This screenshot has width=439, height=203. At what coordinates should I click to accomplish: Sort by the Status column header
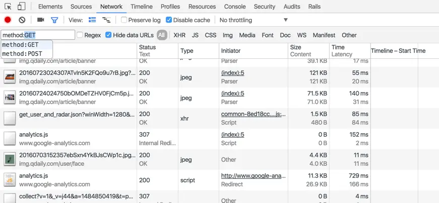(157, 51)
